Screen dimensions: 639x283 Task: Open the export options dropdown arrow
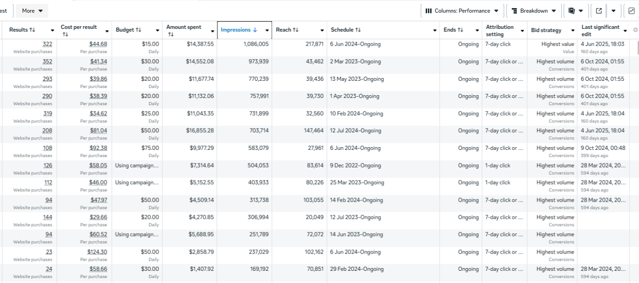pyautogui.click(x=613, y=11)
